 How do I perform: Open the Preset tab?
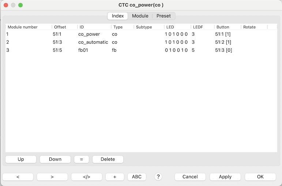pos(163,16)
